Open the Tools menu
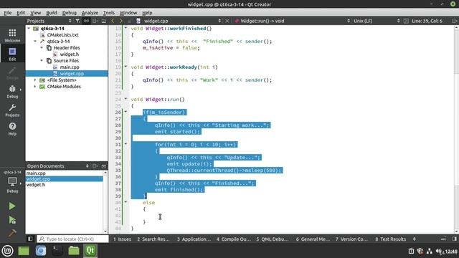The height and width of the screenshot is (258, 459). tap(109, 13)
